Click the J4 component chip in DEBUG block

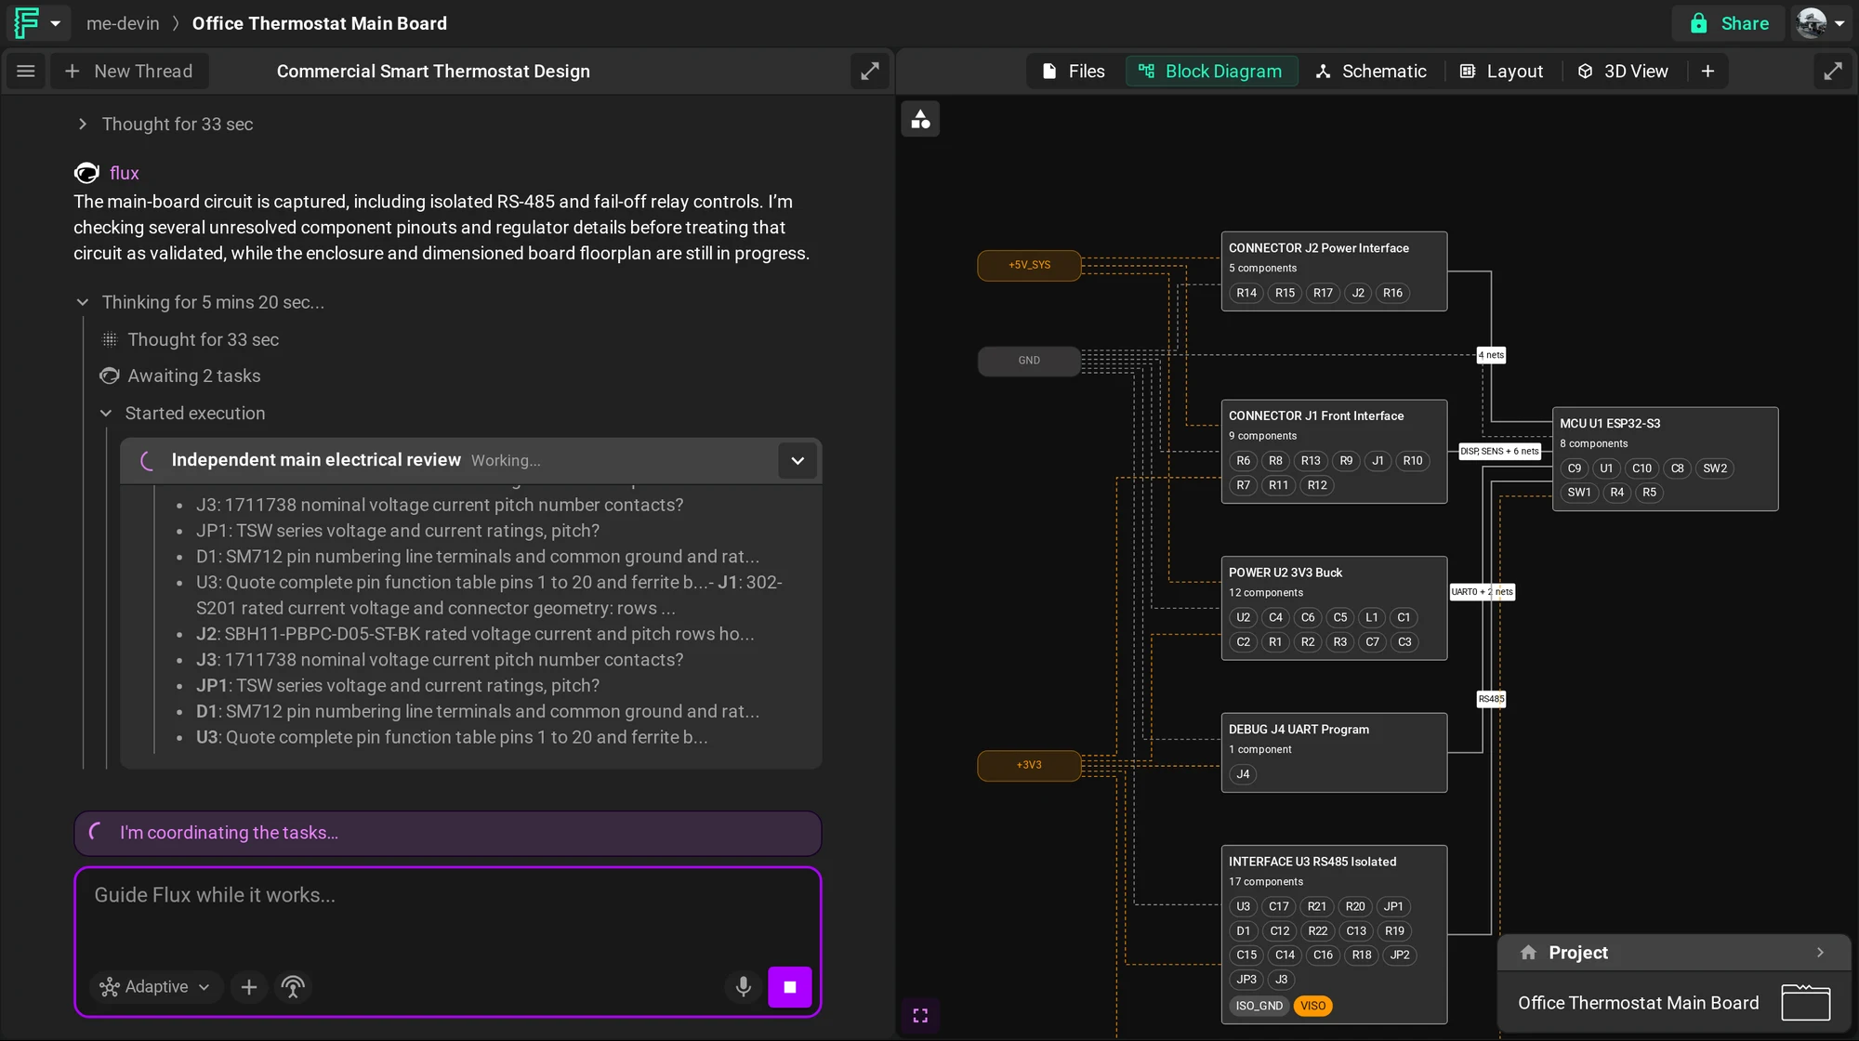1243,774
